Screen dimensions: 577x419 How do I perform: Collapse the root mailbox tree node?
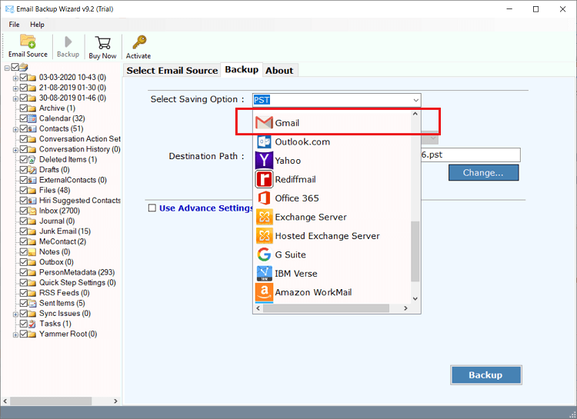point(7,68)
